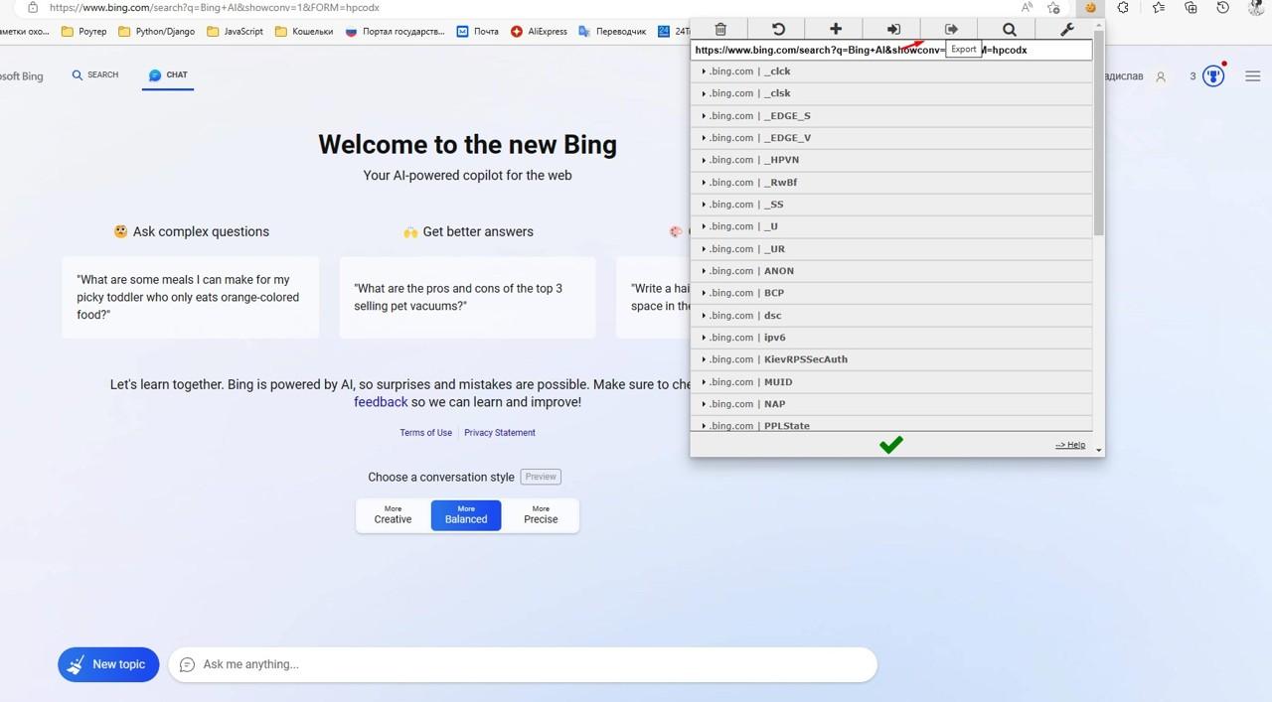Open the Переводчик bookmark
Image resolution: width=1272 pixels, height=702 pixels.
(611, 32)
